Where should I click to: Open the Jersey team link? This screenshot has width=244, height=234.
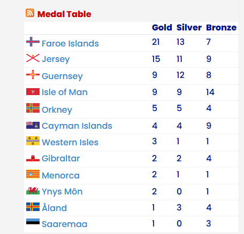coord(56,59)
